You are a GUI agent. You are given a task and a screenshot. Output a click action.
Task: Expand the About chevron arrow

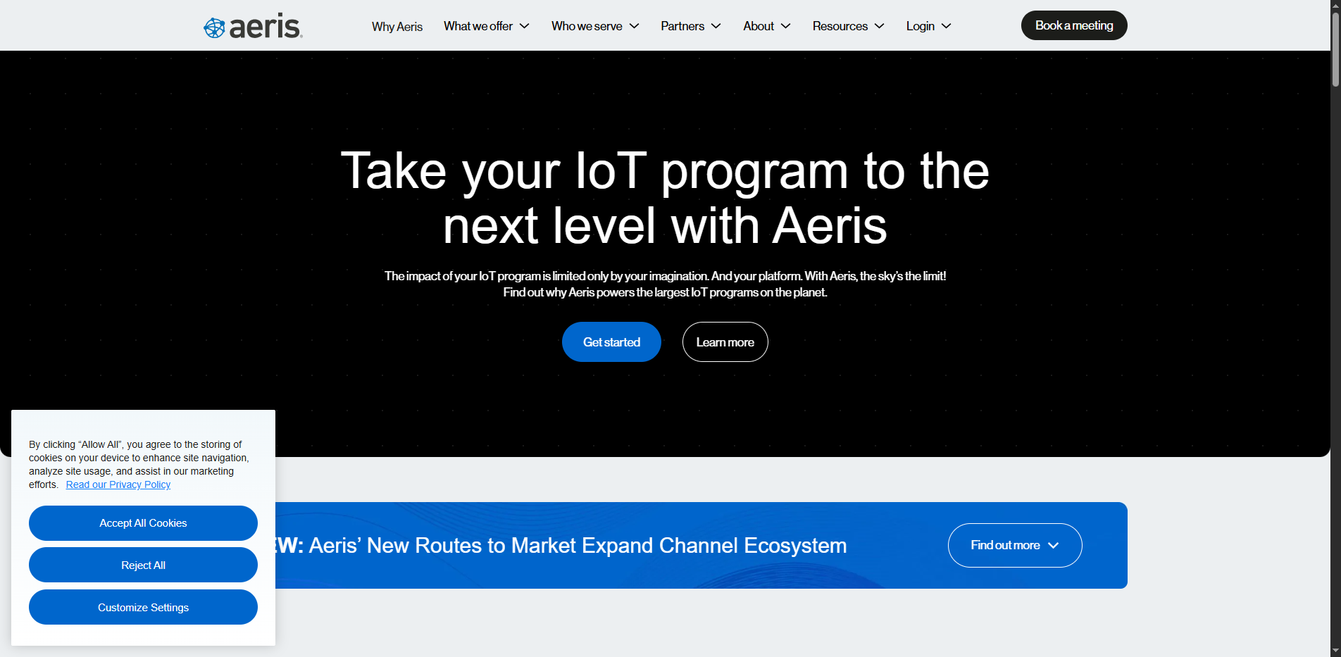point(785,26)
